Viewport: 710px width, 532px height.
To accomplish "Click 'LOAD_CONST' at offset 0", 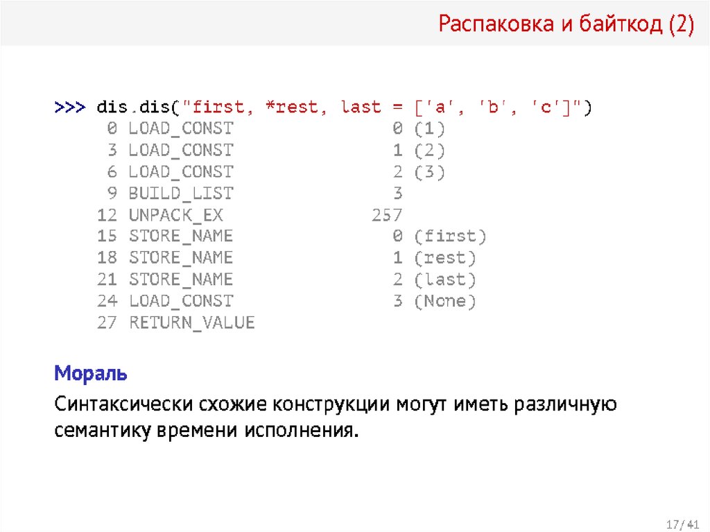I will click(181, 129).
